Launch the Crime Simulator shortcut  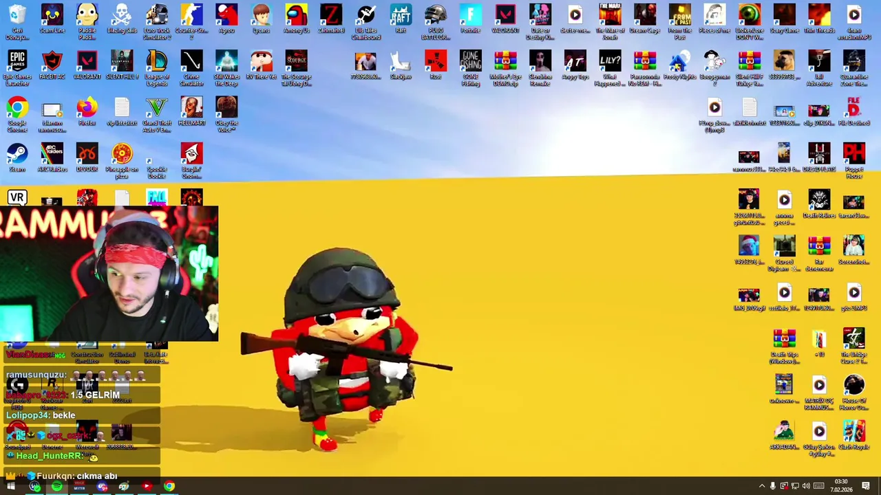pos(191,68)
